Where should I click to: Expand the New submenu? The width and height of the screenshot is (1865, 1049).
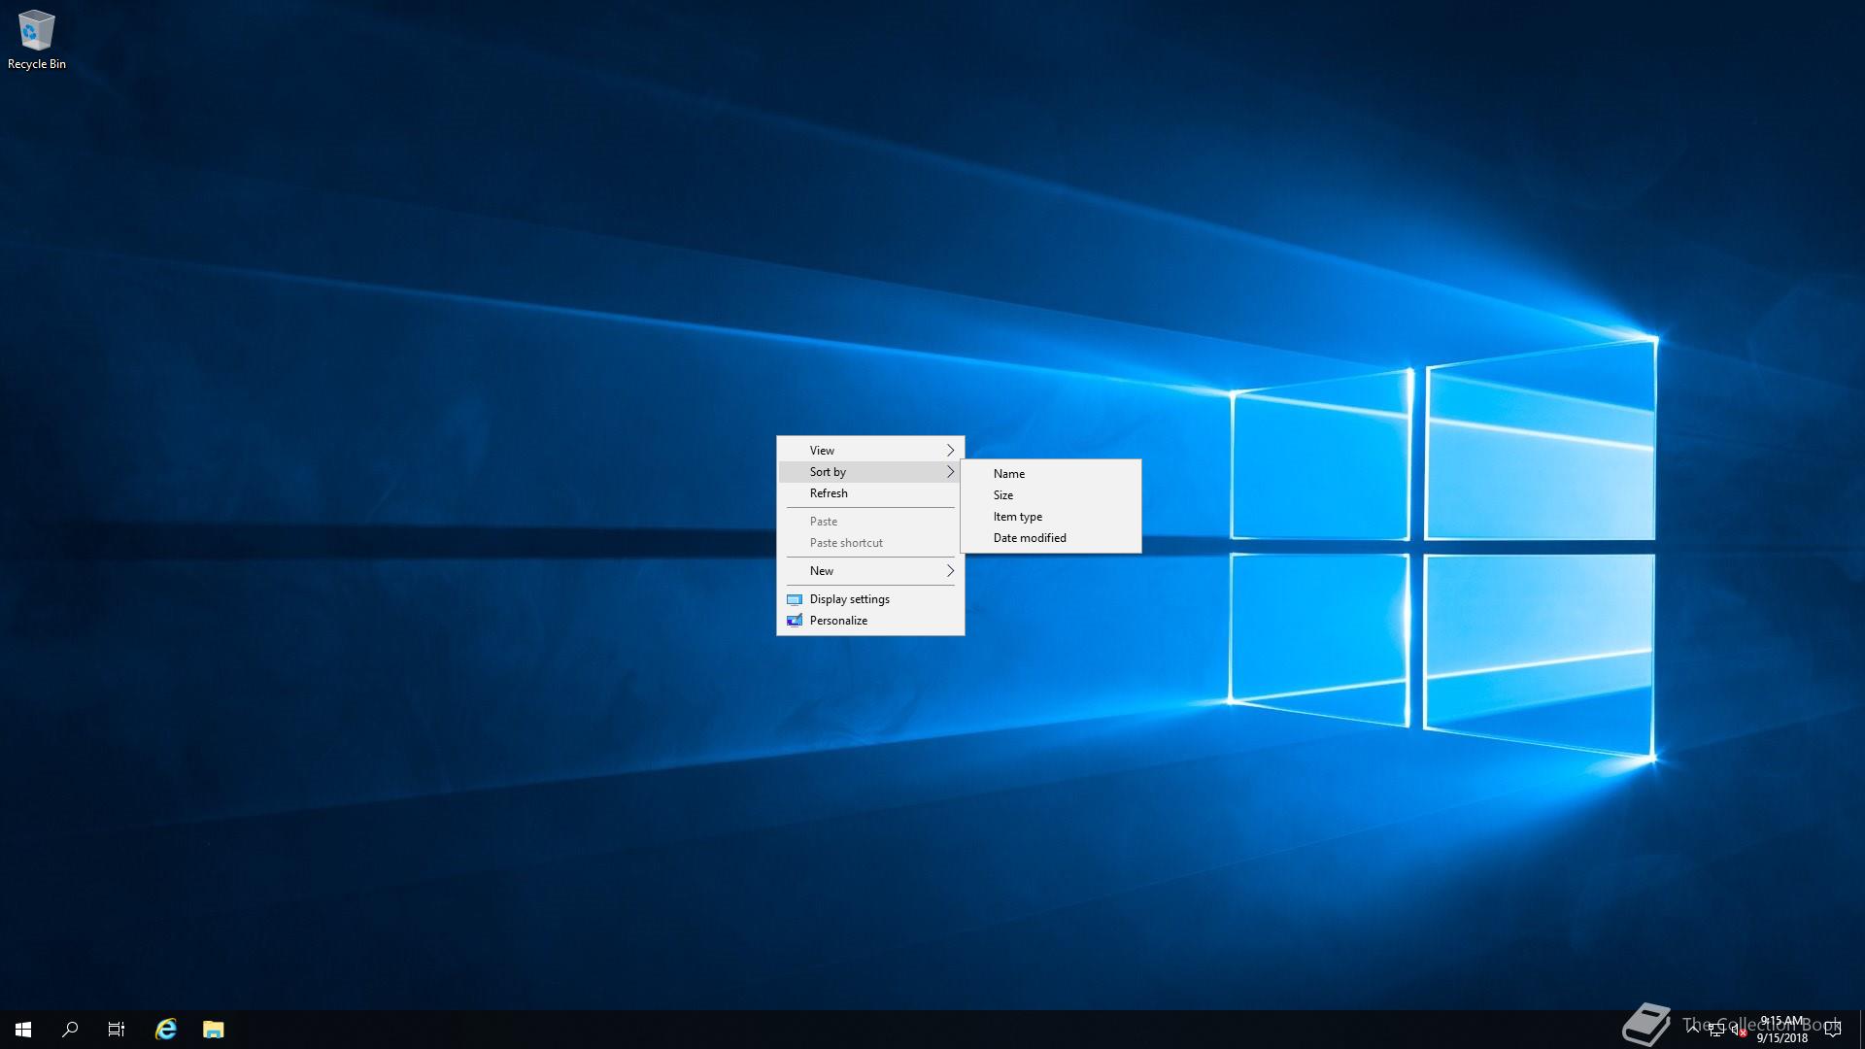[x=870, y=571]
